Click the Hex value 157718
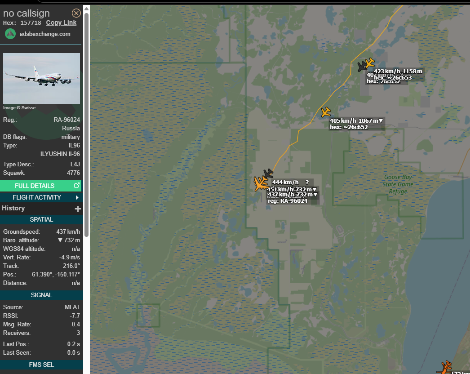The width and height of the screenshot is (470, 374). point(31,23)
